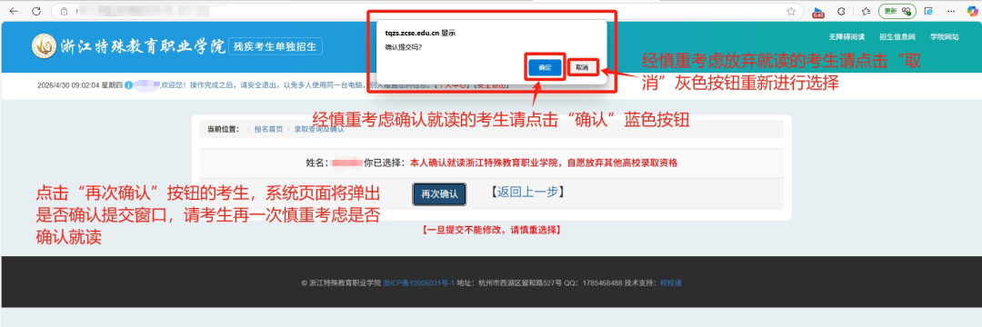Screen dimensions: 982x327
Task: Click the 浙江特殊教育职业学院 header title
Action: [x=143, y=46]
